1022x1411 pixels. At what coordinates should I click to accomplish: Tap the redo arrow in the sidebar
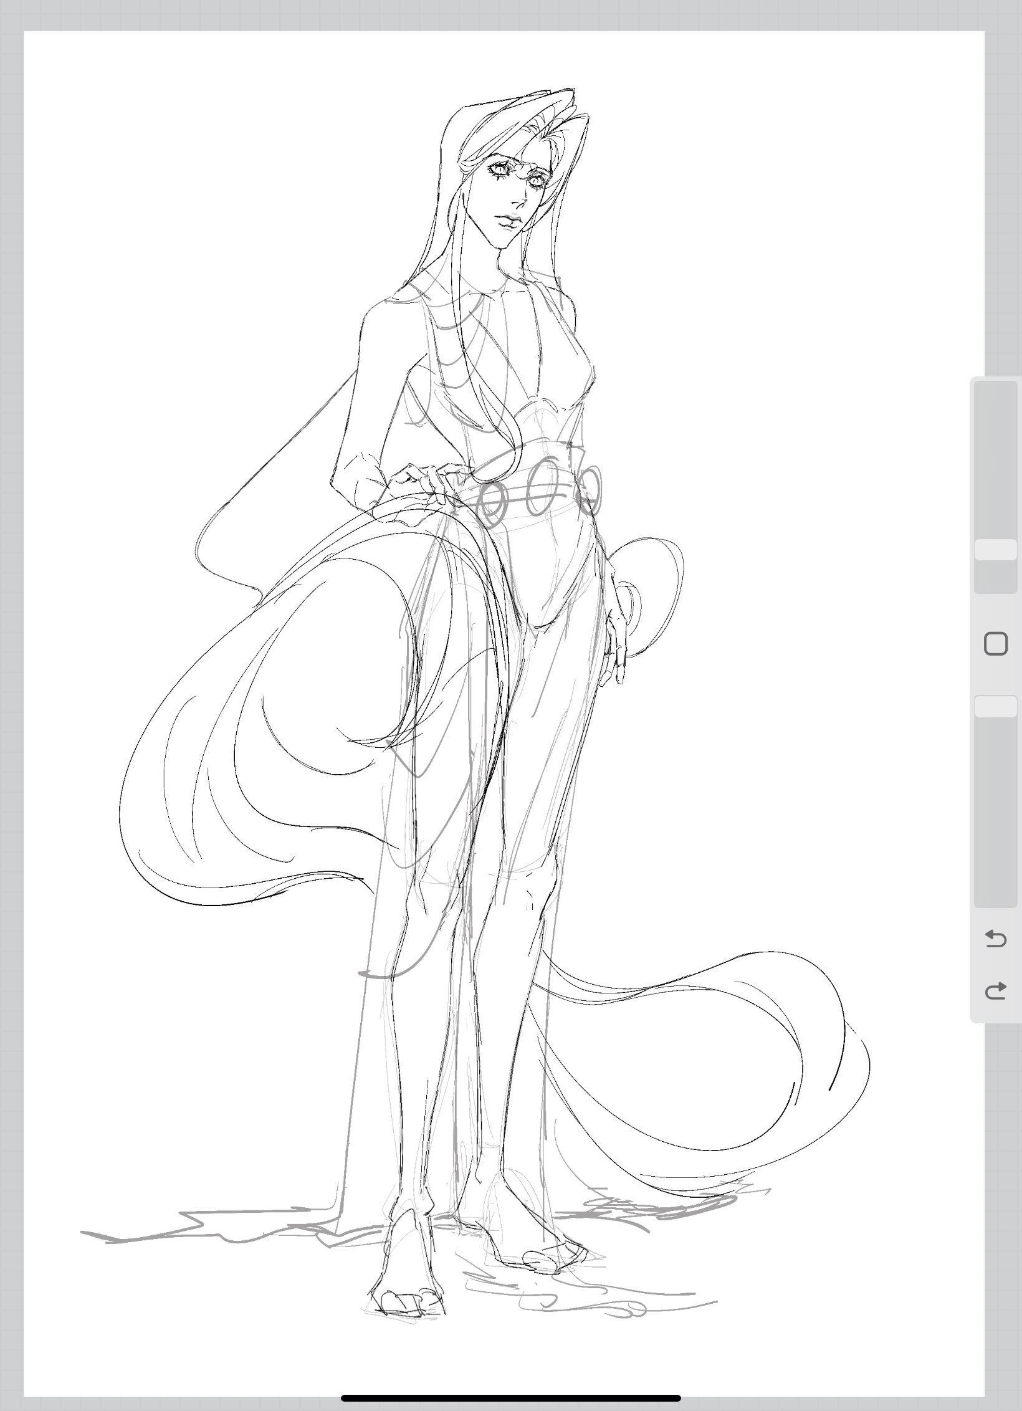pos(995,990)
